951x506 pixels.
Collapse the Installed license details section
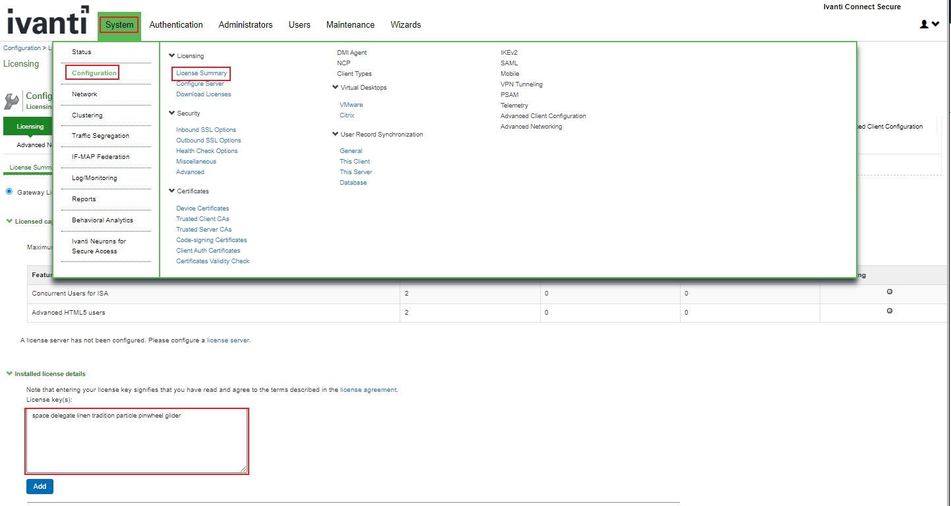point(9,373)
